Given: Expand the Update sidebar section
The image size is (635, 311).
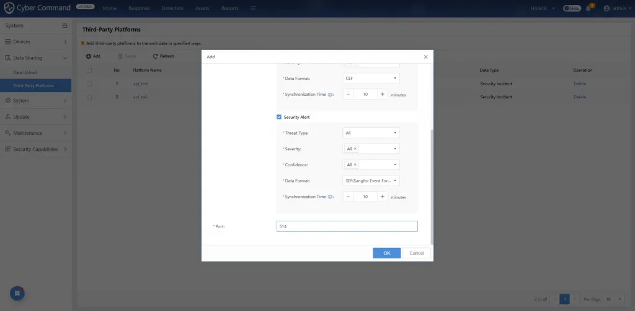Looking at the screenshot, I should click(65, 117).
